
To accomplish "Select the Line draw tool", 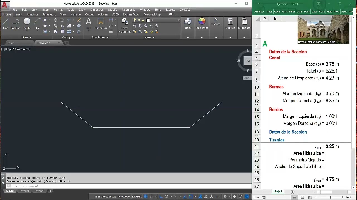I will pos(6,24).
